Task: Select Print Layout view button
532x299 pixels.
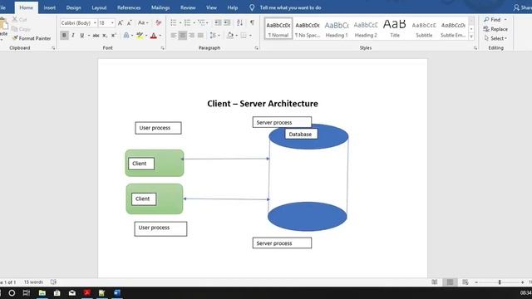Action: pos(450,282)
